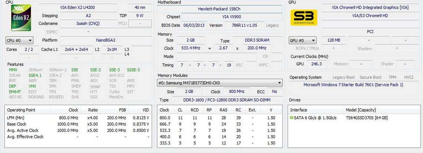The height and width of the screenshot is (153, 423).
Task: Click the chipset value VIA VX900
Action: [x=232, y=17]
